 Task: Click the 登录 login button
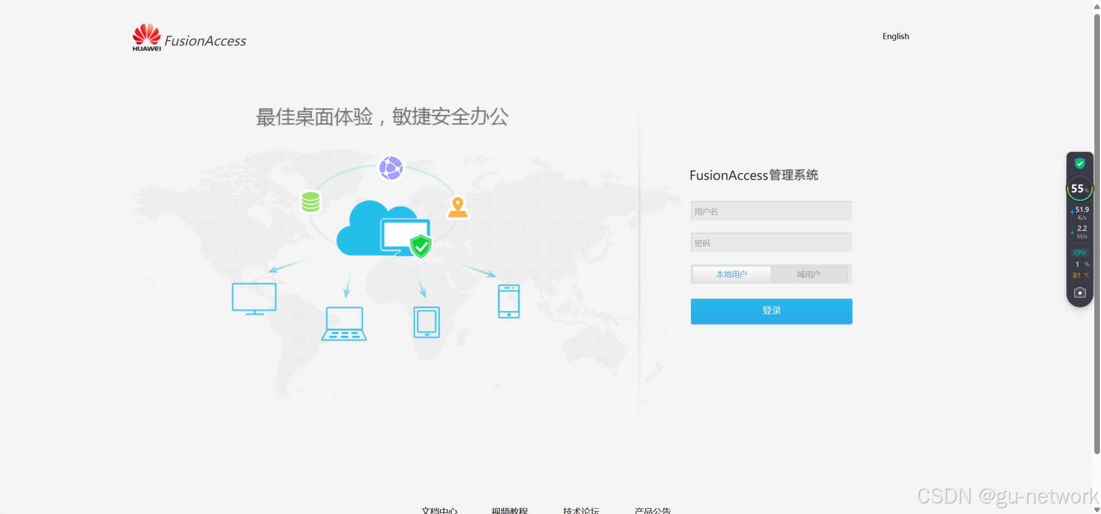tap(771, 311)
